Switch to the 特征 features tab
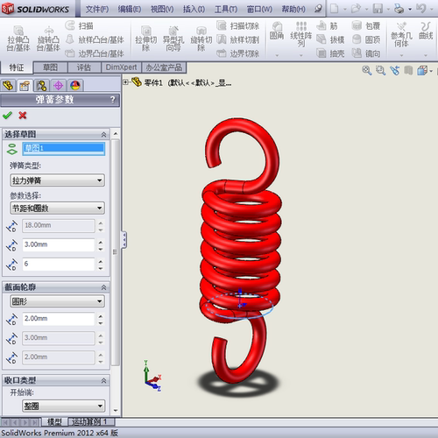The width and height of the screenshot is (438, 438). pyautogui.click(x=17, y=67)
